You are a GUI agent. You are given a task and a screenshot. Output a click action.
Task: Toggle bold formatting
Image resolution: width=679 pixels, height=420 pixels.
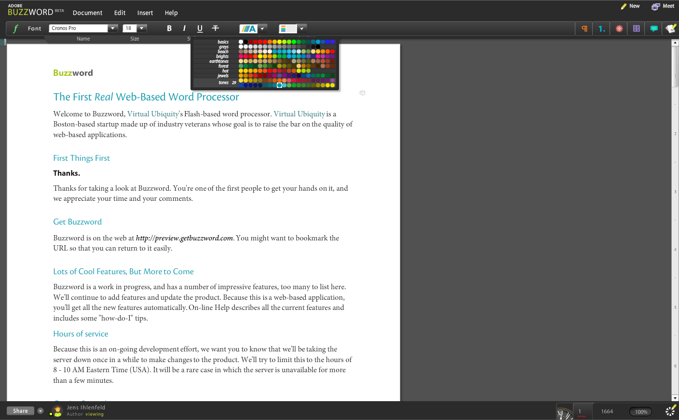169,28
